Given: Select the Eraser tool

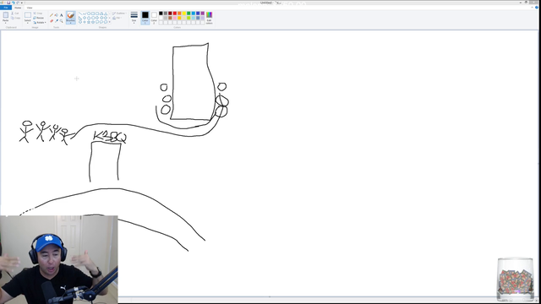Looking at the screenshot, I should point(52,21).
